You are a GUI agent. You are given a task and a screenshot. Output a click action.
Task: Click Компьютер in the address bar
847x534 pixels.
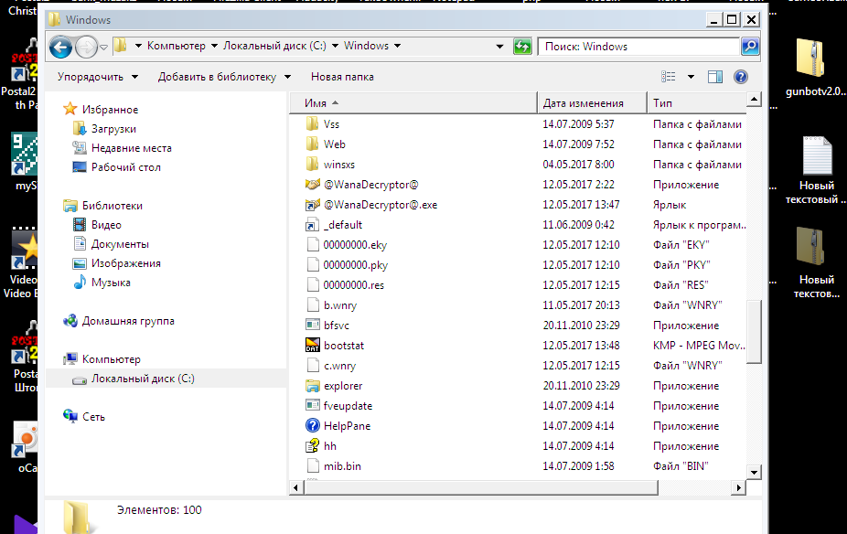[x=177, y=46]
